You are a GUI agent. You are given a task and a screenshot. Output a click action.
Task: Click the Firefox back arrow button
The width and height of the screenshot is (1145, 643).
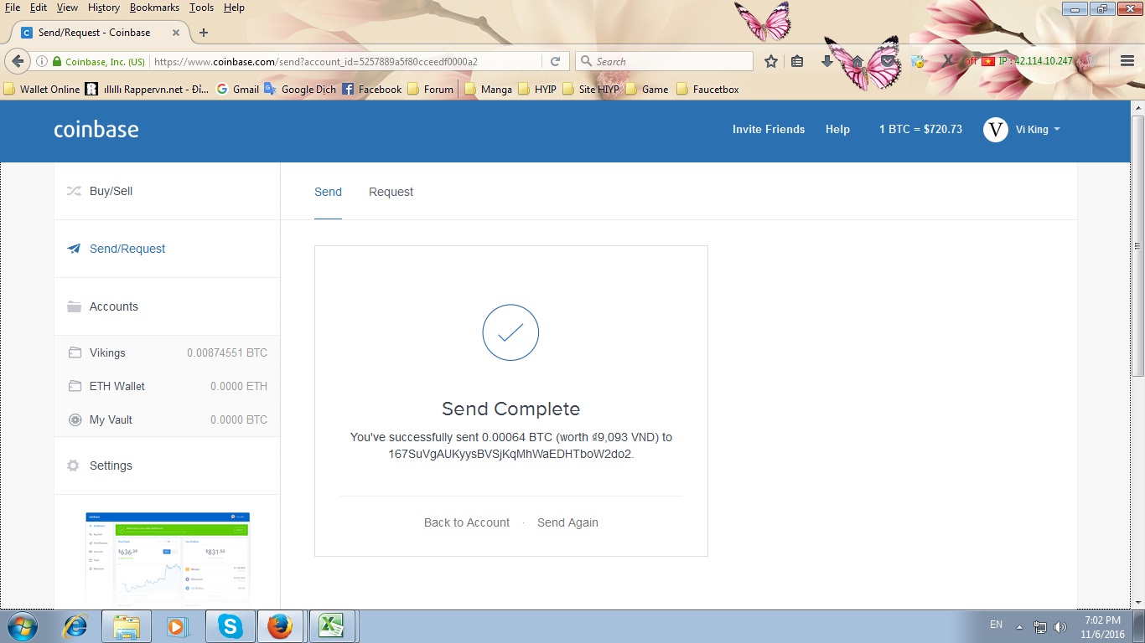(17, 61)
